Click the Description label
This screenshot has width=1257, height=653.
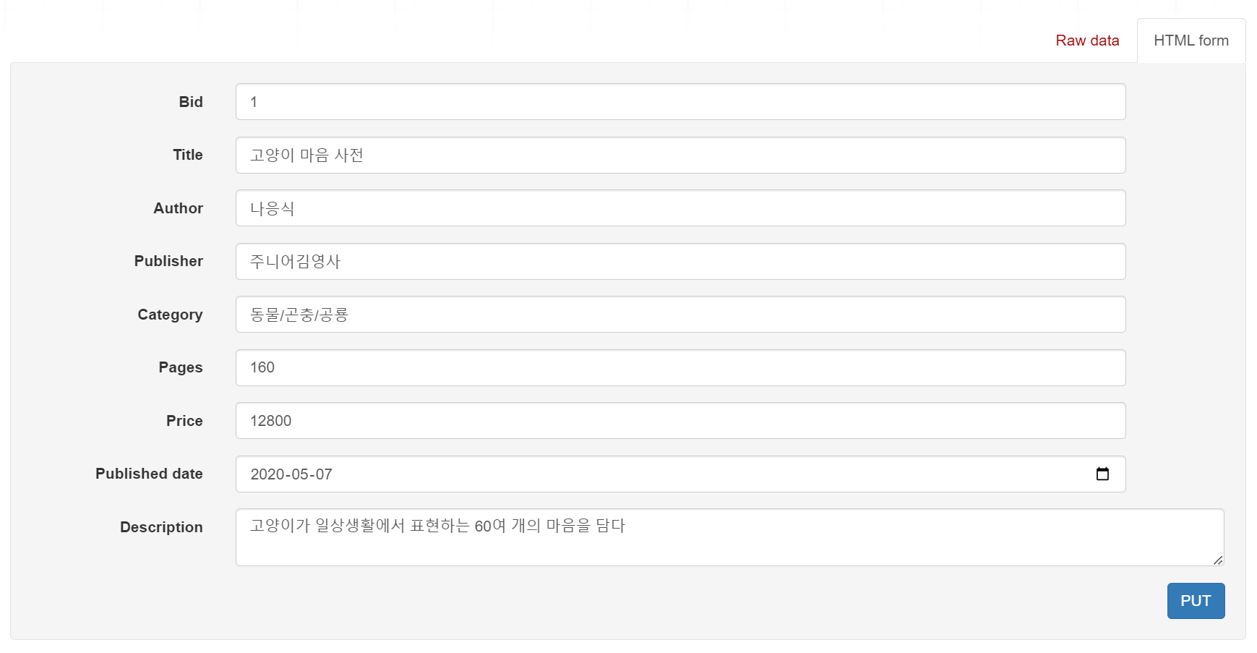click(161, 527)
